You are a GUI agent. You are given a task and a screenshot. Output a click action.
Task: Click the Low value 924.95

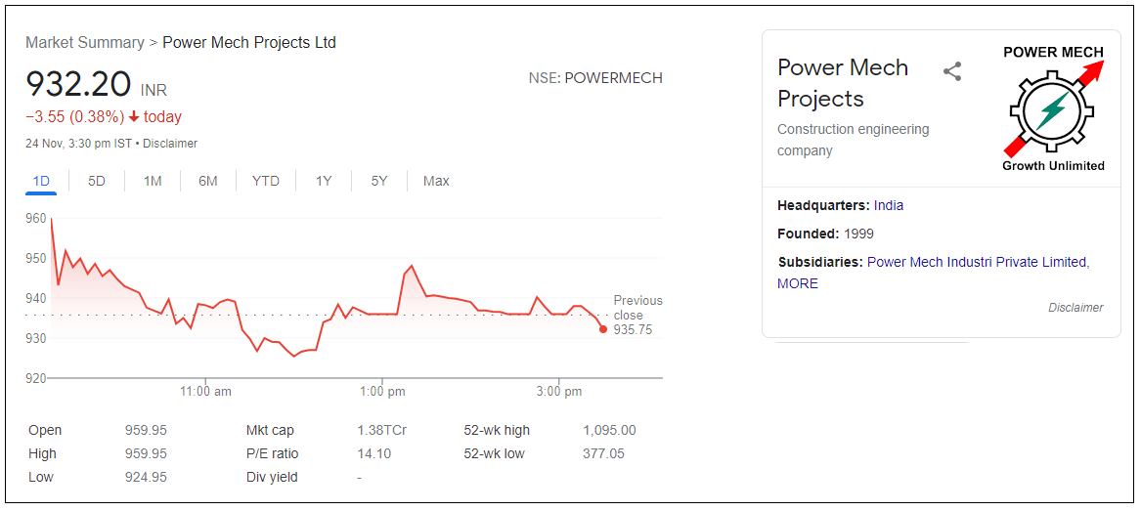147,477
